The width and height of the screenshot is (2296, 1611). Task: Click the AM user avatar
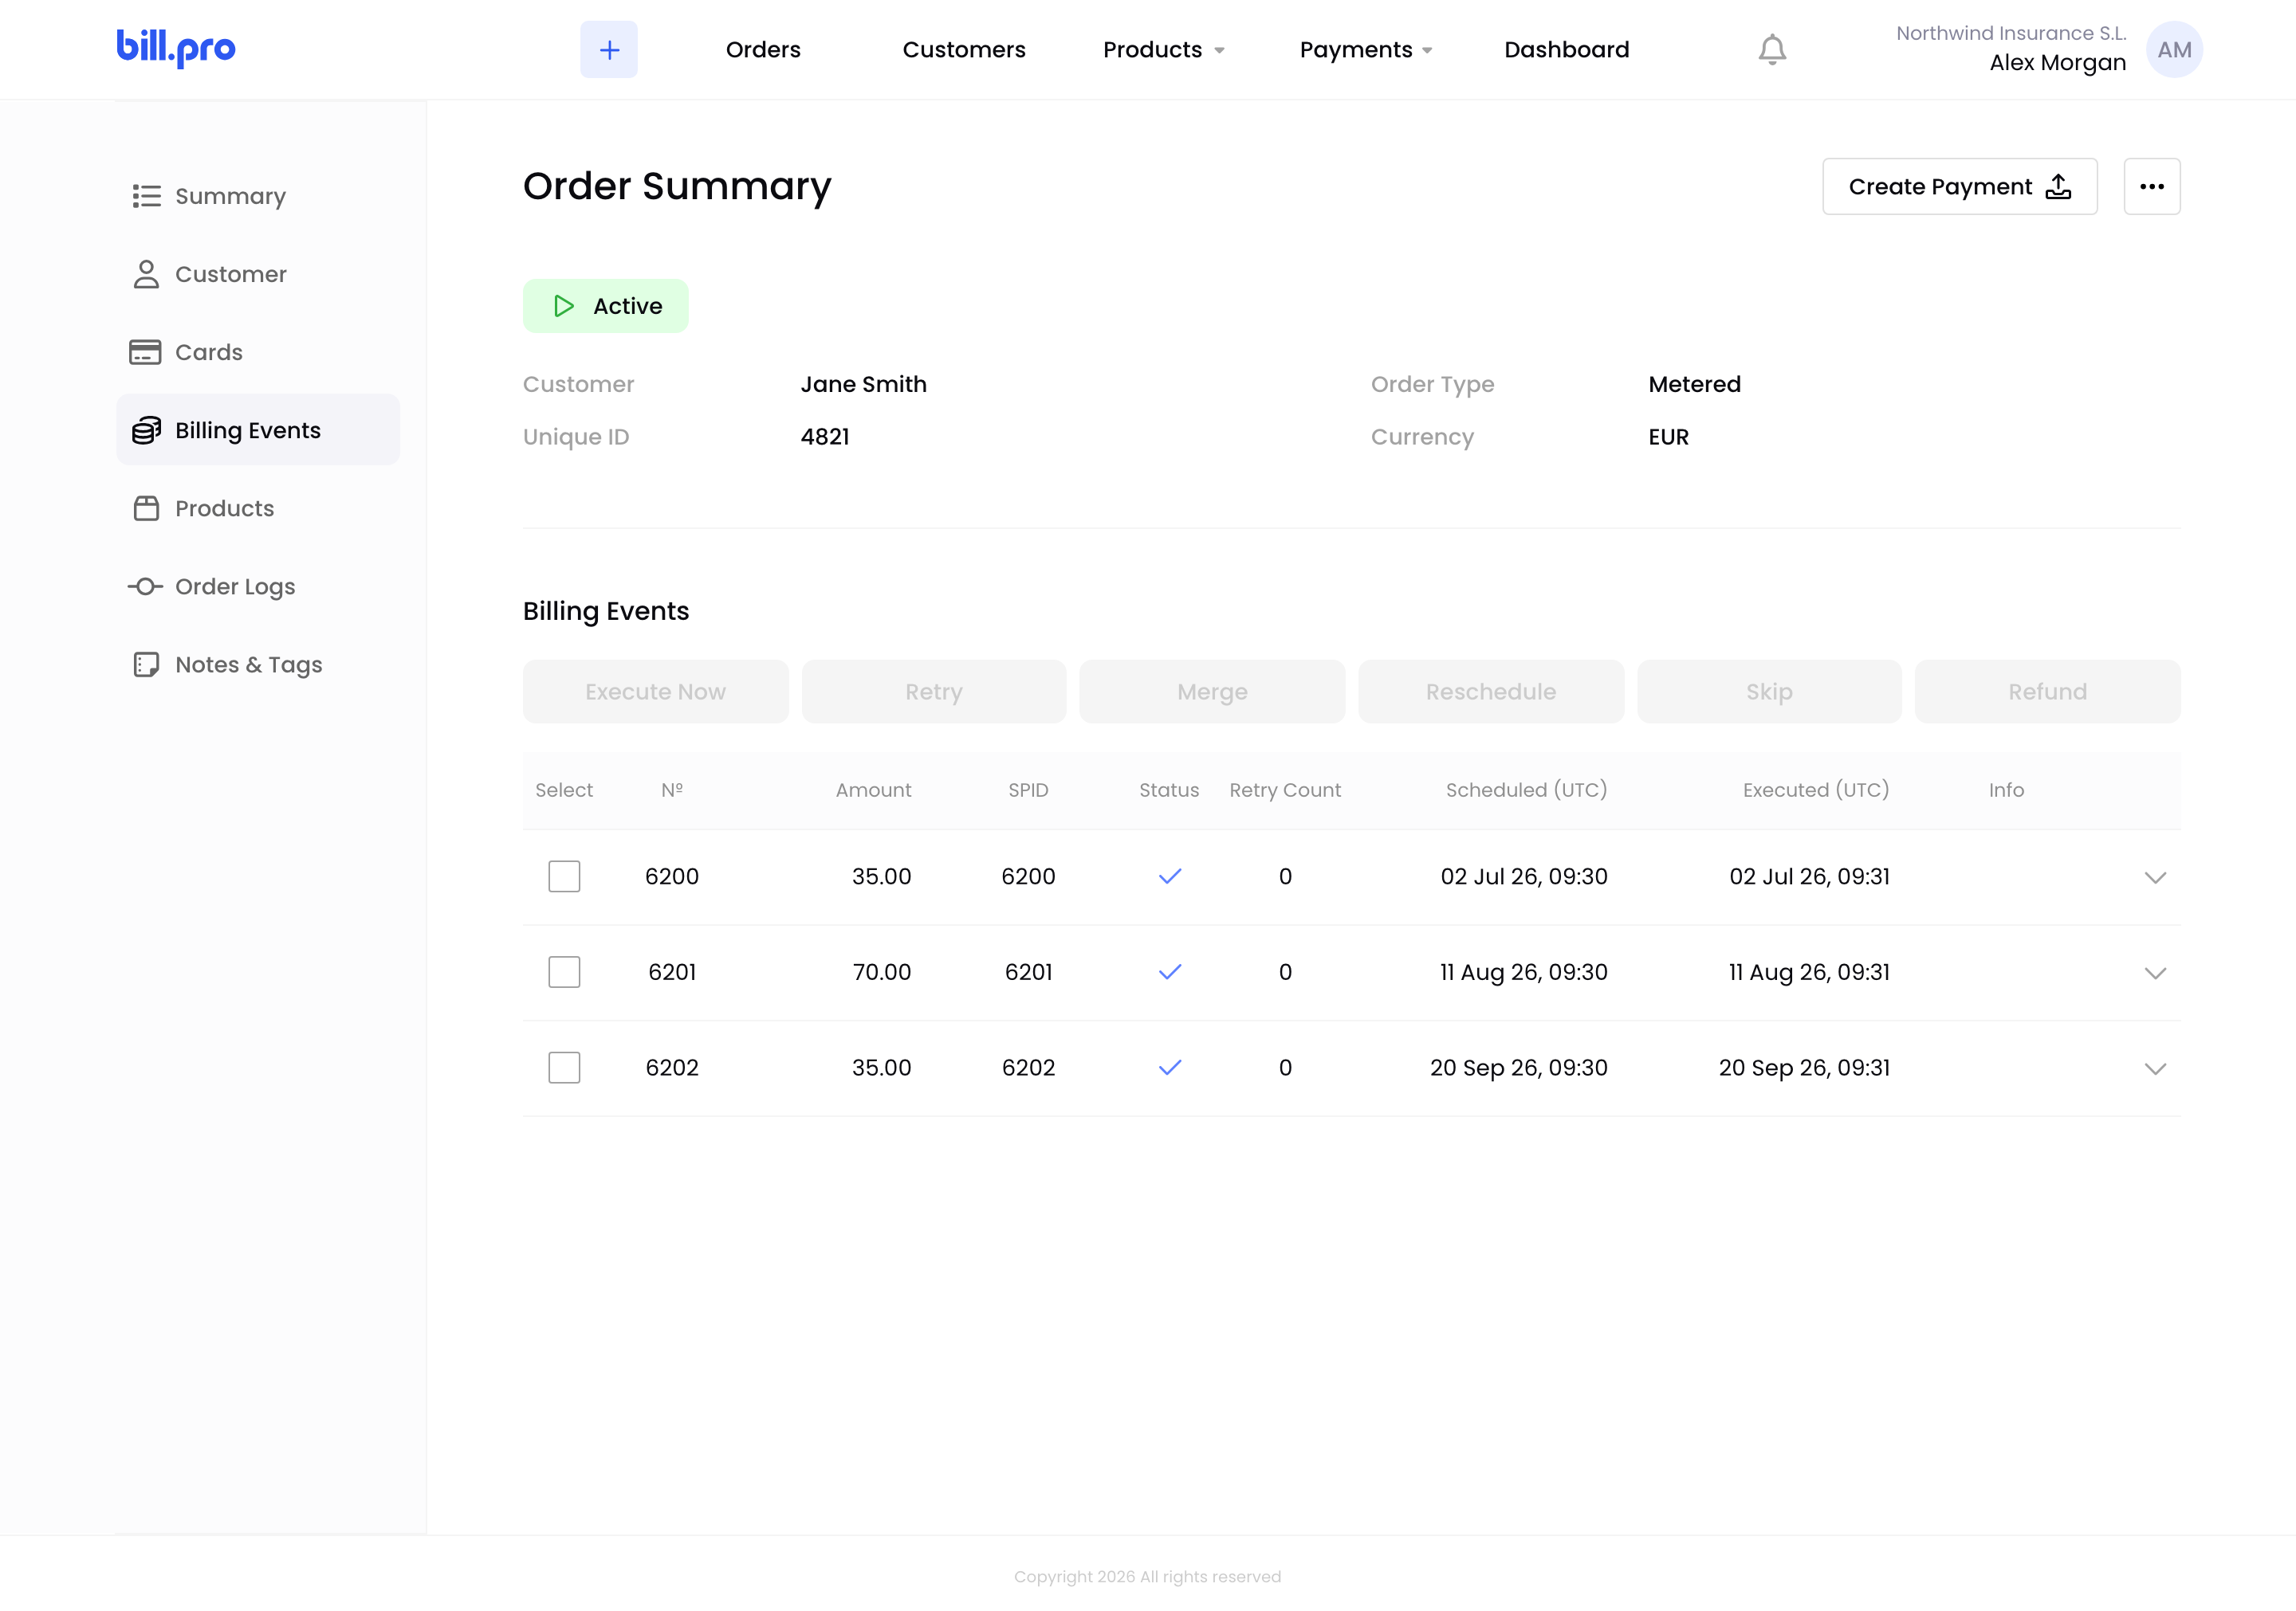coord(2174,50)
